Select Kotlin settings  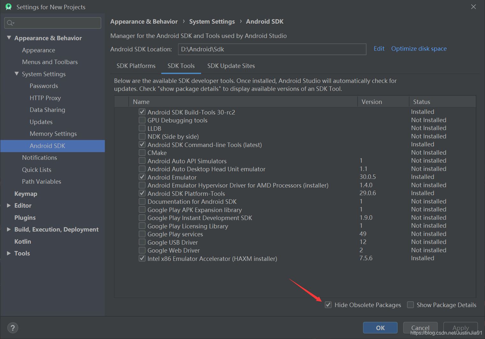point(23,241)
